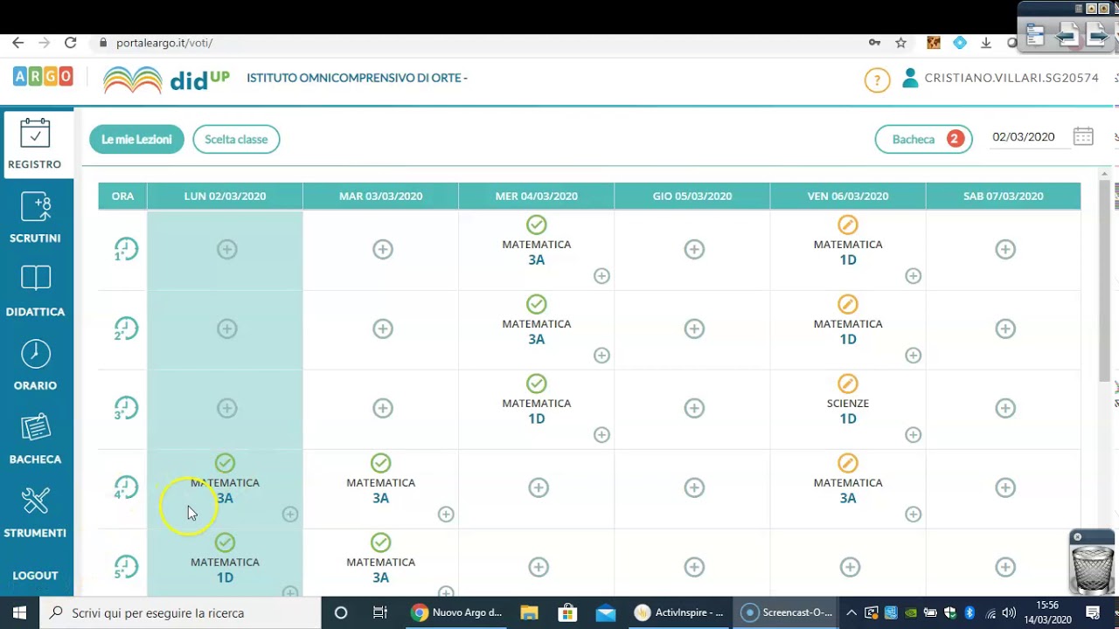
Task: Open Wednesday second hour Matematica 3A lesson
Action: coord(537,321)
